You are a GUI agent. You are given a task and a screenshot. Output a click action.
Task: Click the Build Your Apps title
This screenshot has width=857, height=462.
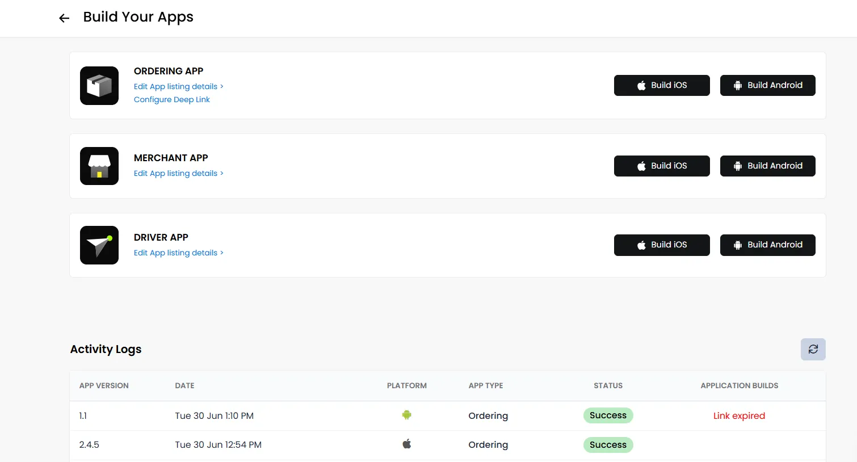[138, 17]
